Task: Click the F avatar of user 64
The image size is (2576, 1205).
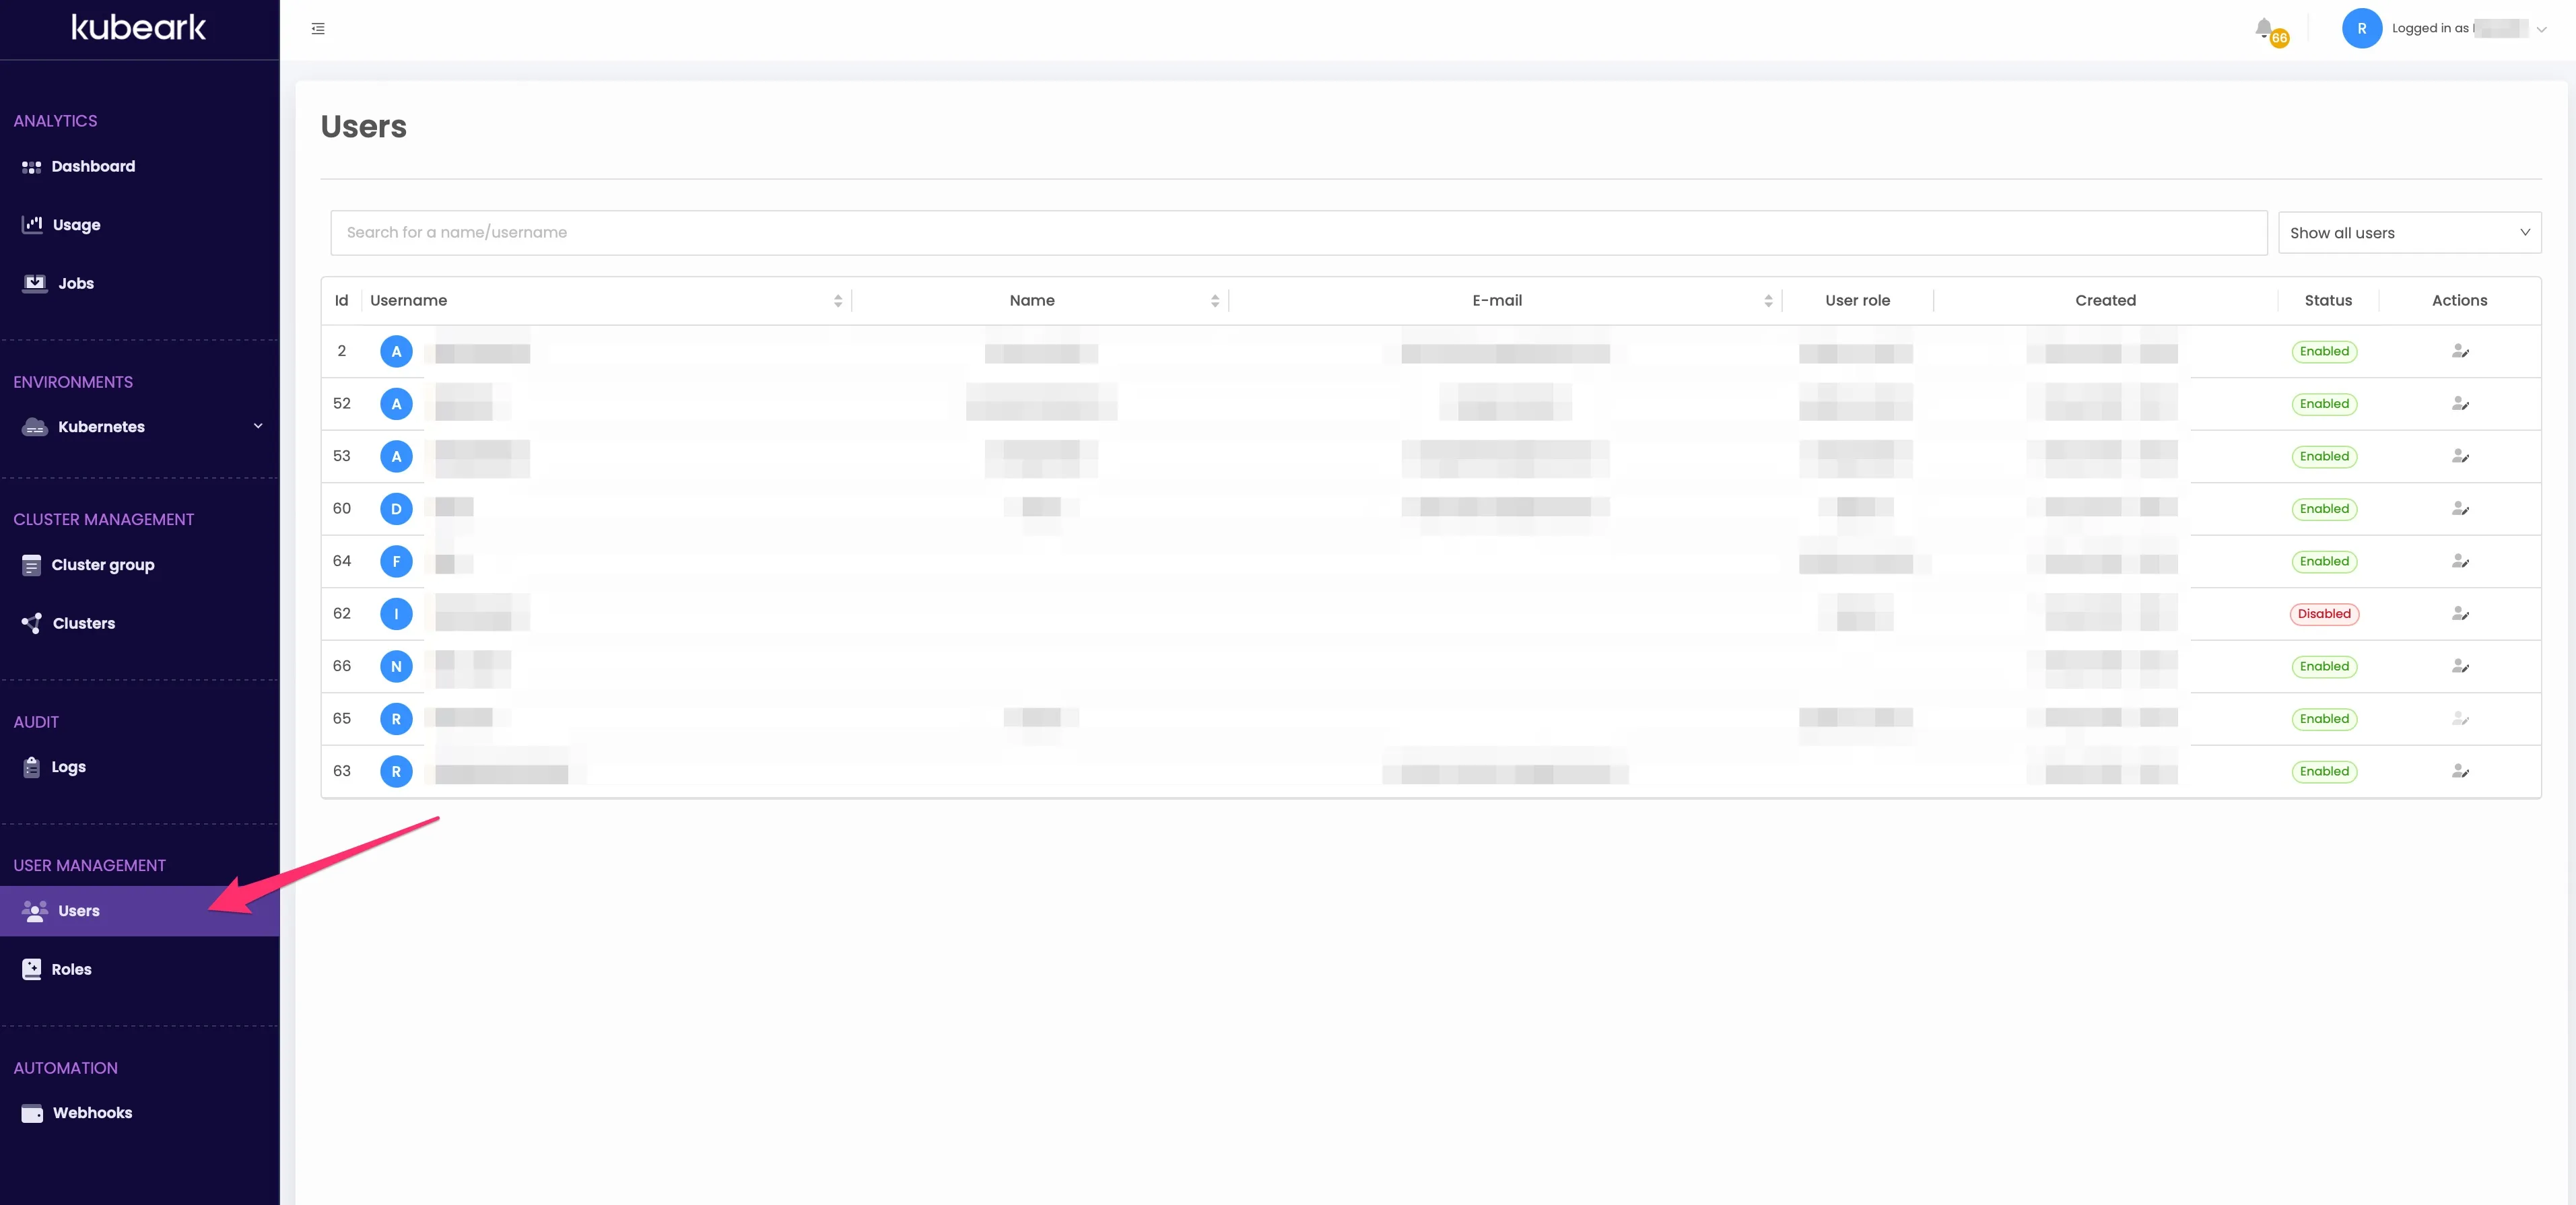Action: tap(396, 561)
